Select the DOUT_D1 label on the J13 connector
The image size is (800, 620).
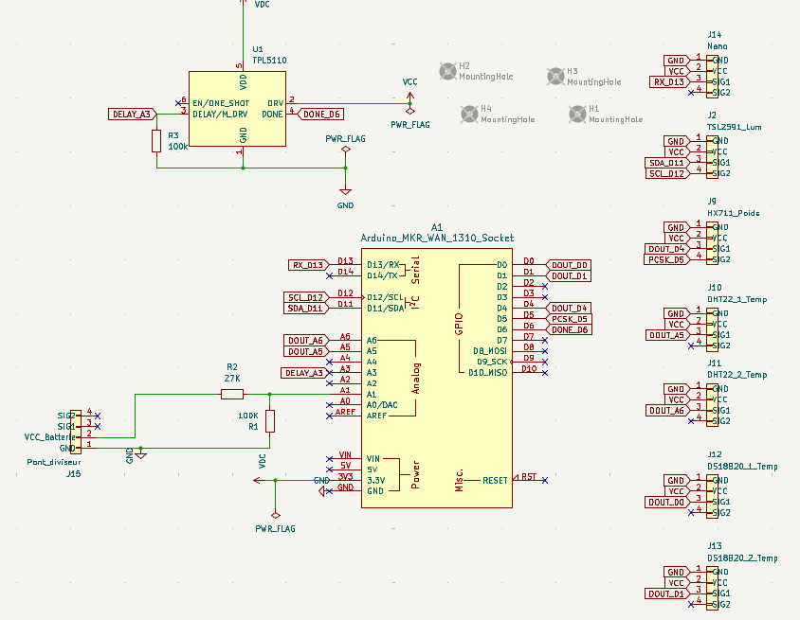pos(667,593)
